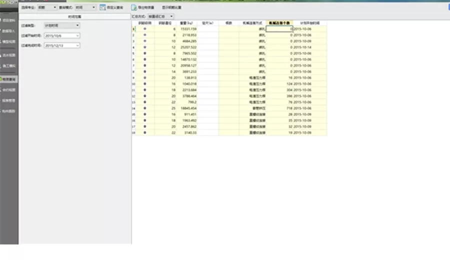Click weight cell 2213.684
This screenshot has height=260, width=450.
[x=186, y=90]
